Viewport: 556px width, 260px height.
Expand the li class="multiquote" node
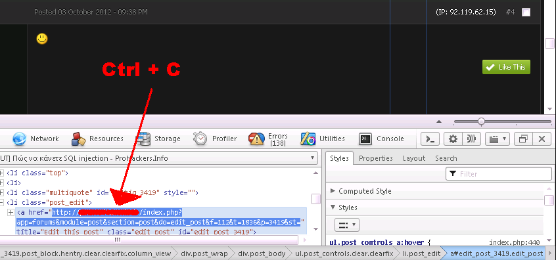tap(1, 192)
